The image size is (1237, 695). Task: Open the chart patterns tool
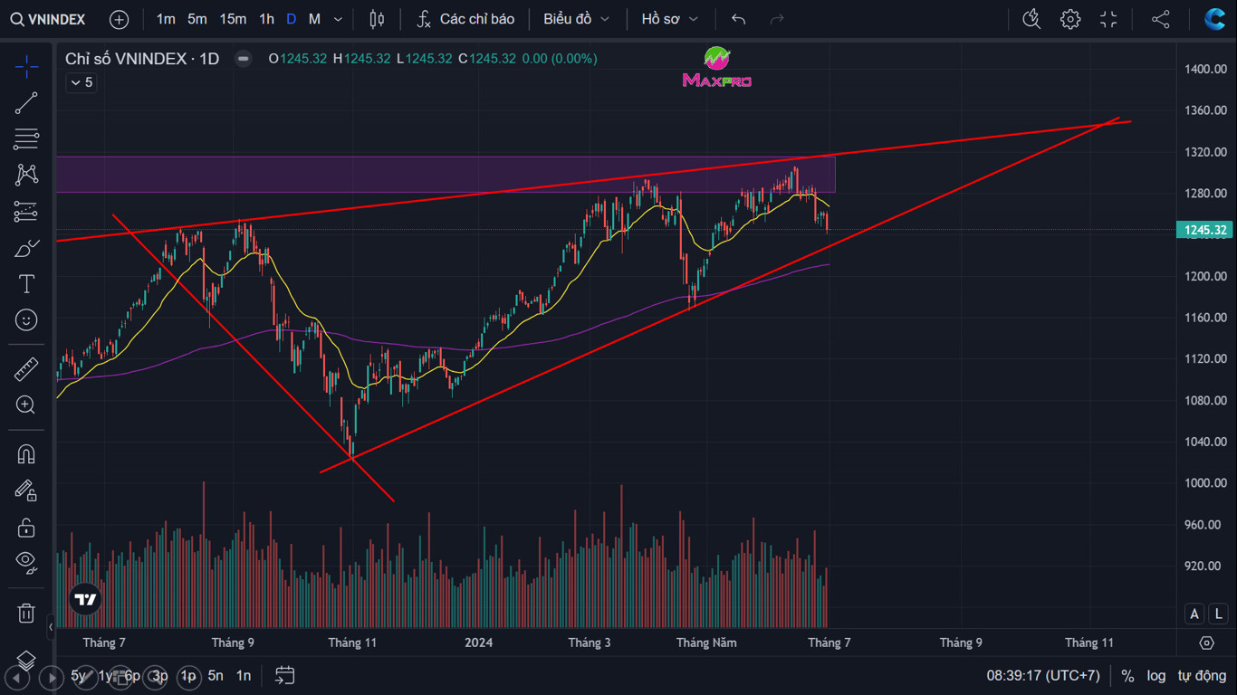pyautogui.click(x=26, y=175)
